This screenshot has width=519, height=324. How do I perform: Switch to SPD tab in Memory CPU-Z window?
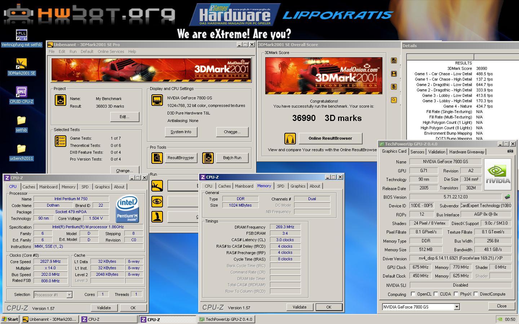pyautogui.click(x=280, y=186)
